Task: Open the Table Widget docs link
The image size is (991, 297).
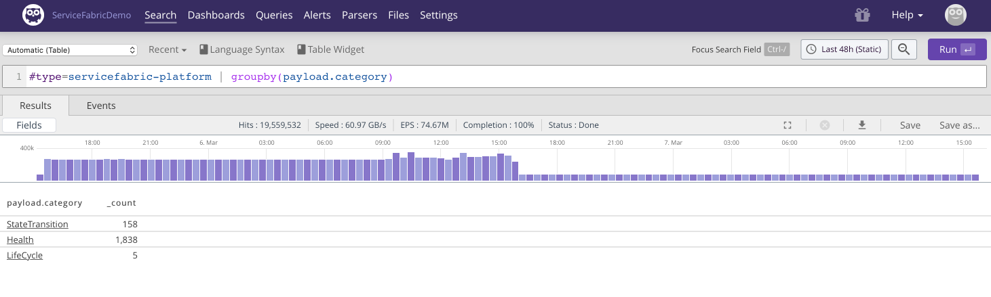Action: point(330,49)
